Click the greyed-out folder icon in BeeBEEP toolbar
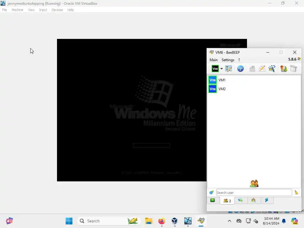This screenshot has width=304, height=228. (252, 69)
